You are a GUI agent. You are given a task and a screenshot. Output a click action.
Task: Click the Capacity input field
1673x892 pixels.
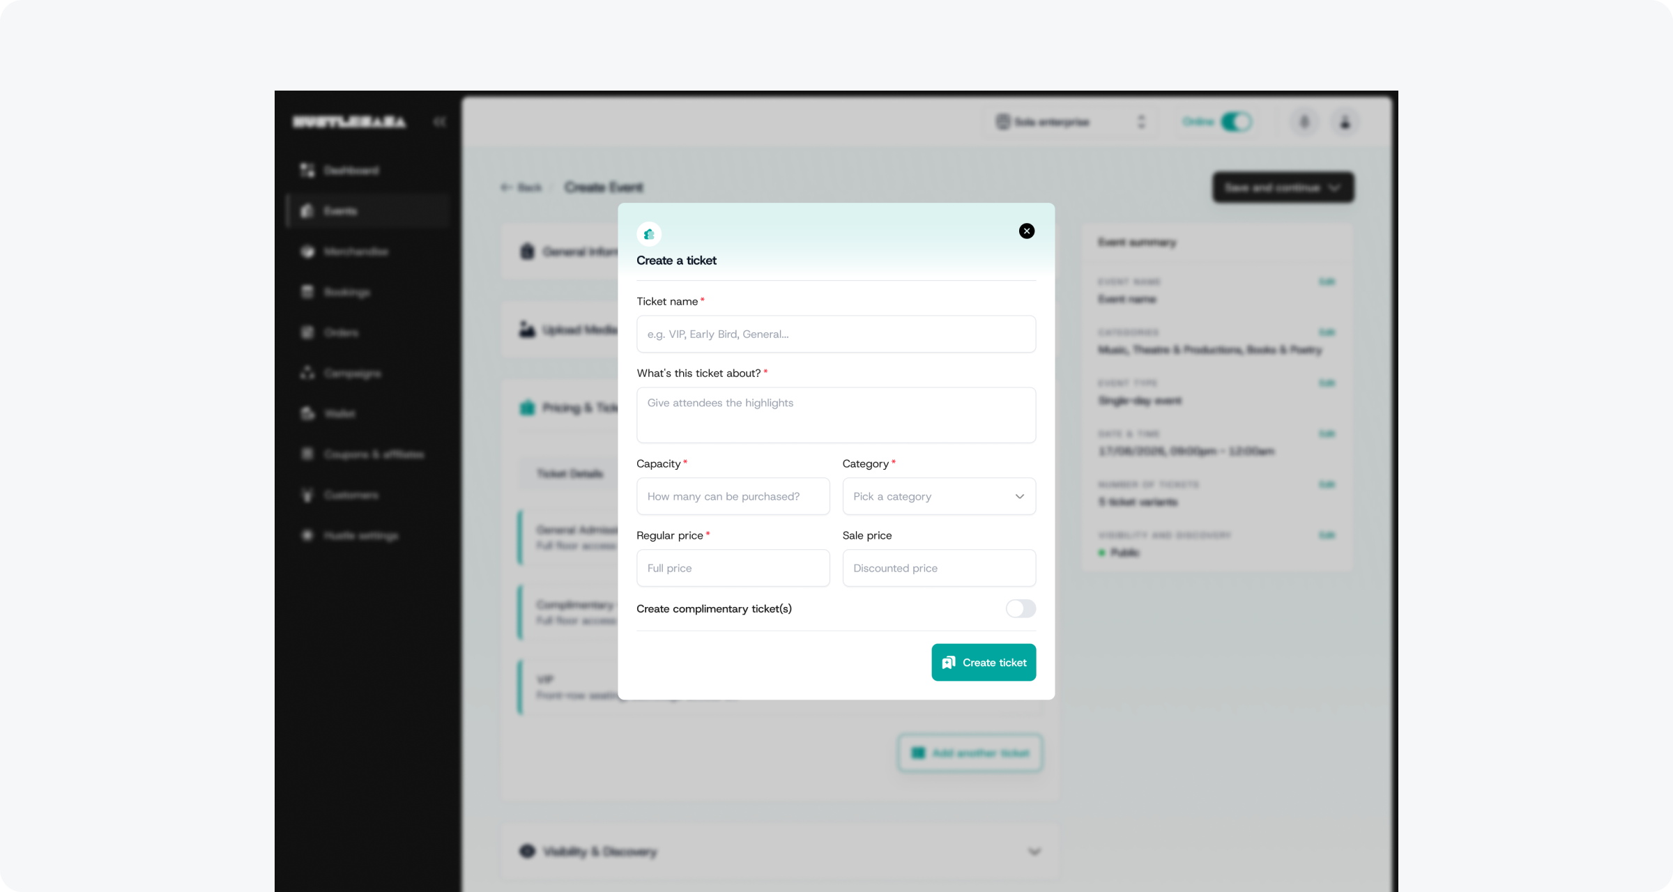(x=733, y=496)
